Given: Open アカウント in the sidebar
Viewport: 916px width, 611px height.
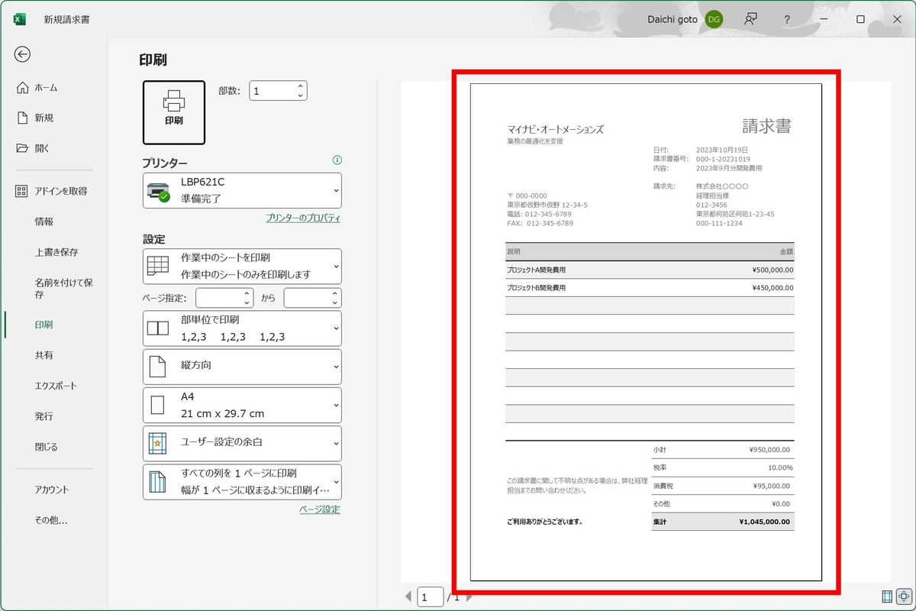Looking at the screenshot, I should pos(52,490).
